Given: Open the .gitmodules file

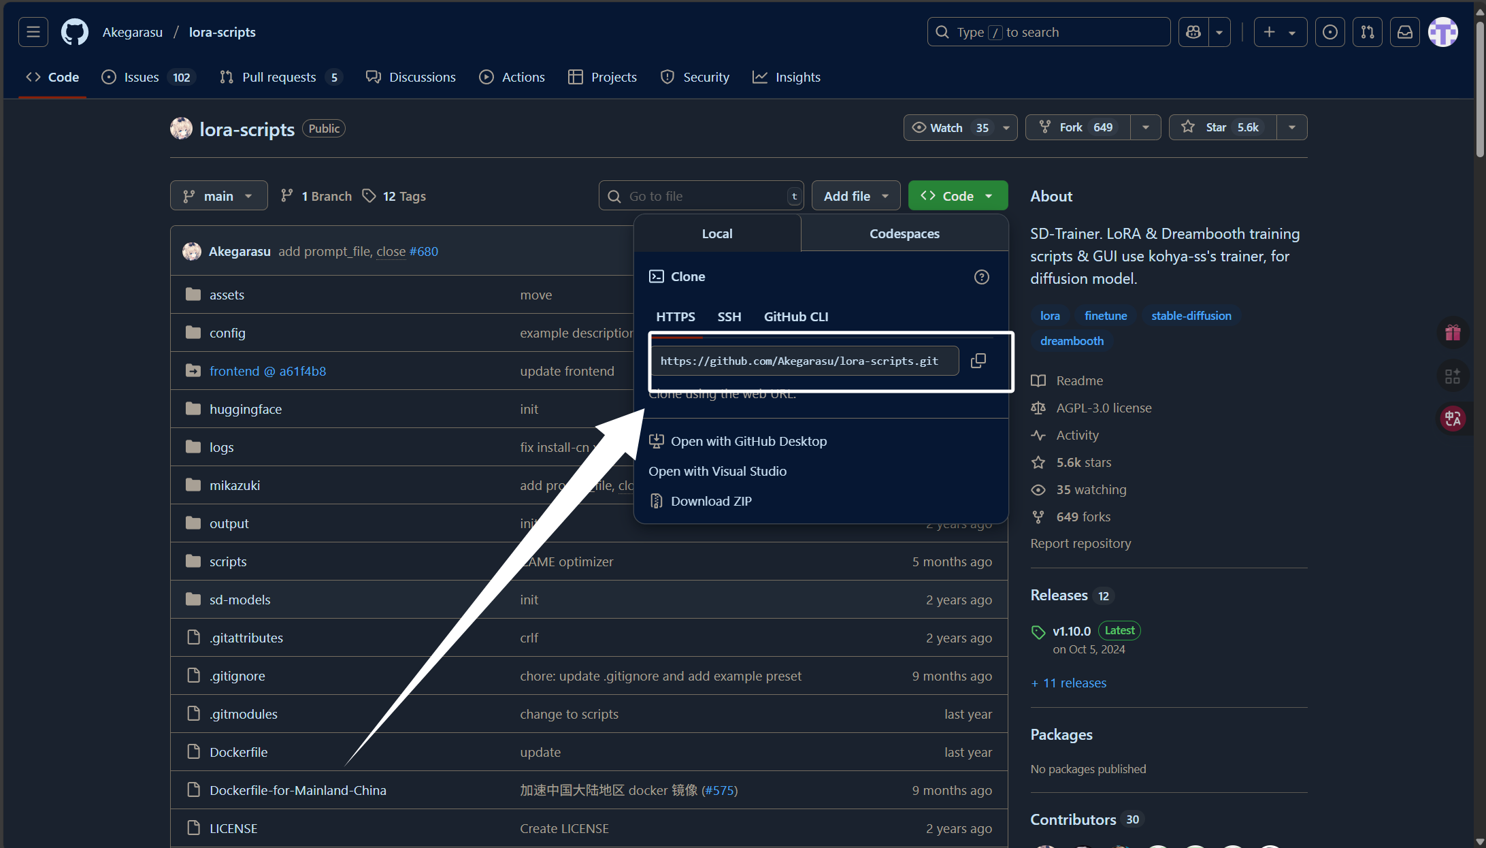Looking at the screenshot, I should 244,714.
